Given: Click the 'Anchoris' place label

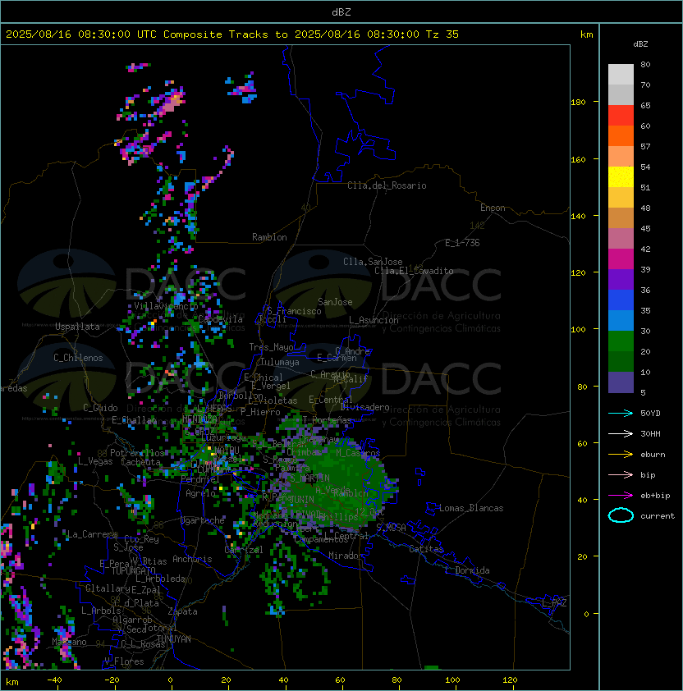Looking at the screenshot, I should tap(192, 559).
